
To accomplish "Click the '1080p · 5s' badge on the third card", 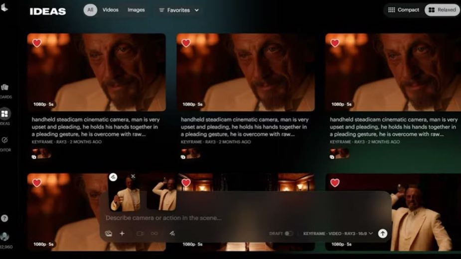I will [341, 105].
